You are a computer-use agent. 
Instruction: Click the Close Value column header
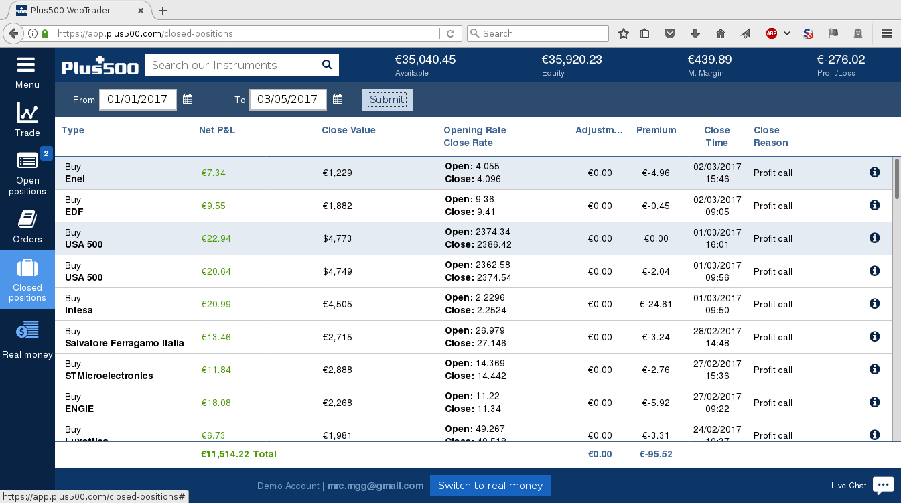[x=348, y=130]
